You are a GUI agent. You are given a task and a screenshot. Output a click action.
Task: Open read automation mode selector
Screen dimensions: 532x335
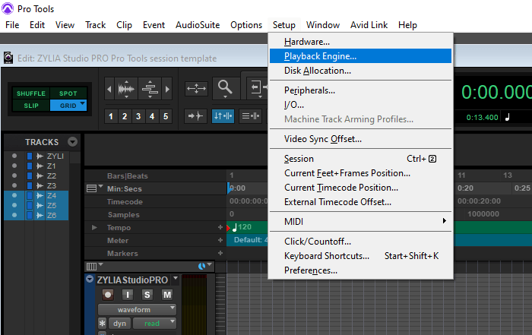pos(154,324)
